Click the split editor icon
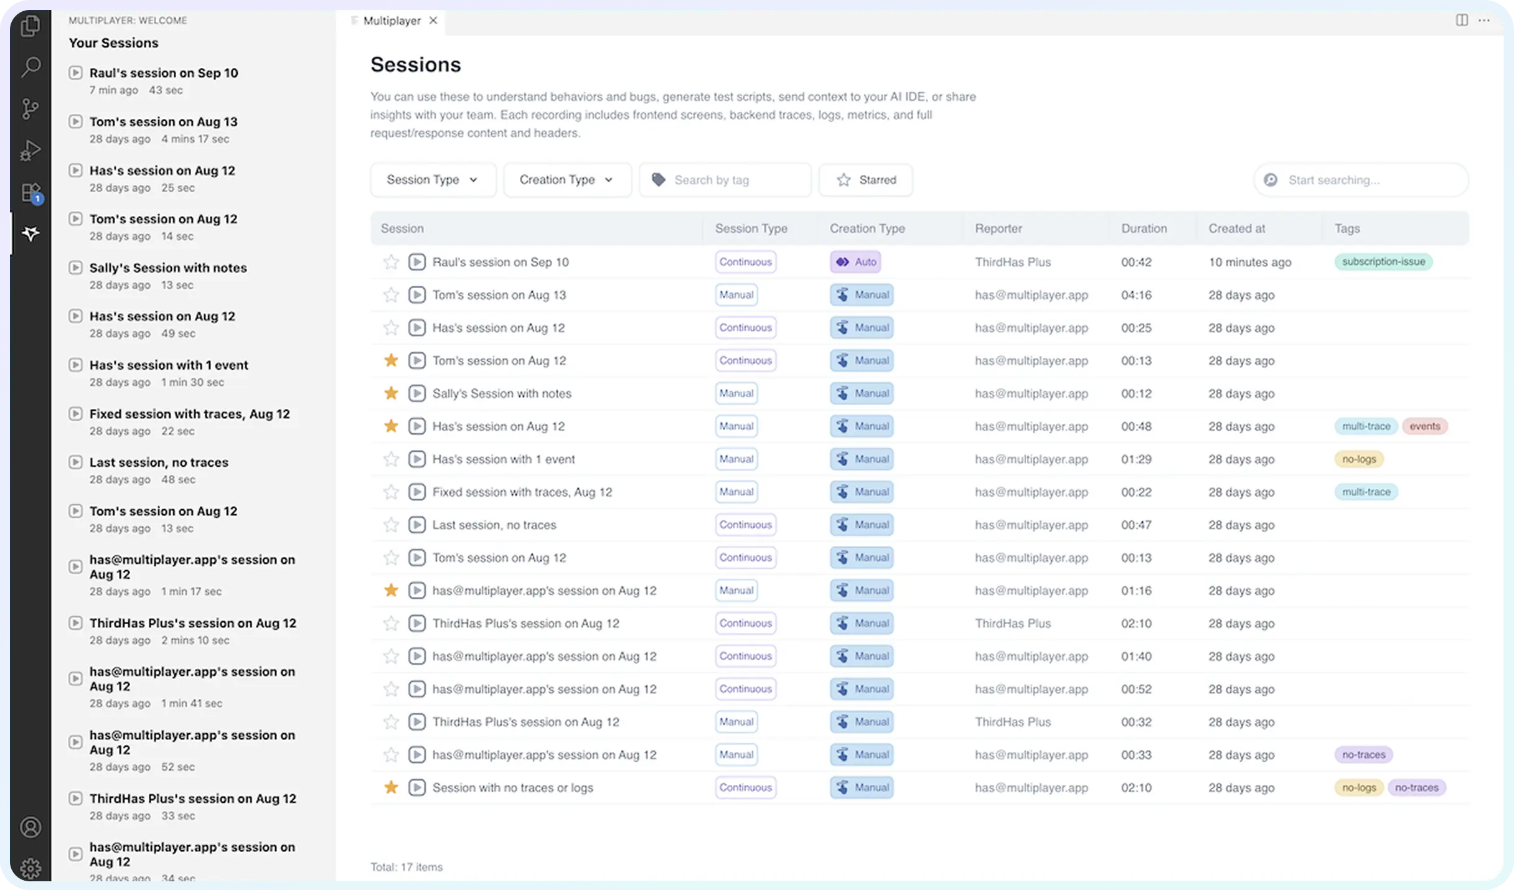This screenshot has width=1514, height=890. click(1462, 21)
